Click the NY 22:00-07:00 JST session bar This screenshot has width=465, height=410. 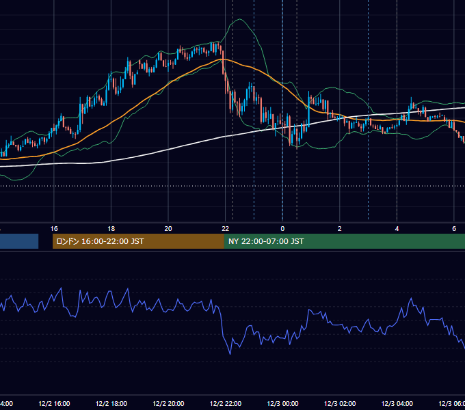click(344, 241)
